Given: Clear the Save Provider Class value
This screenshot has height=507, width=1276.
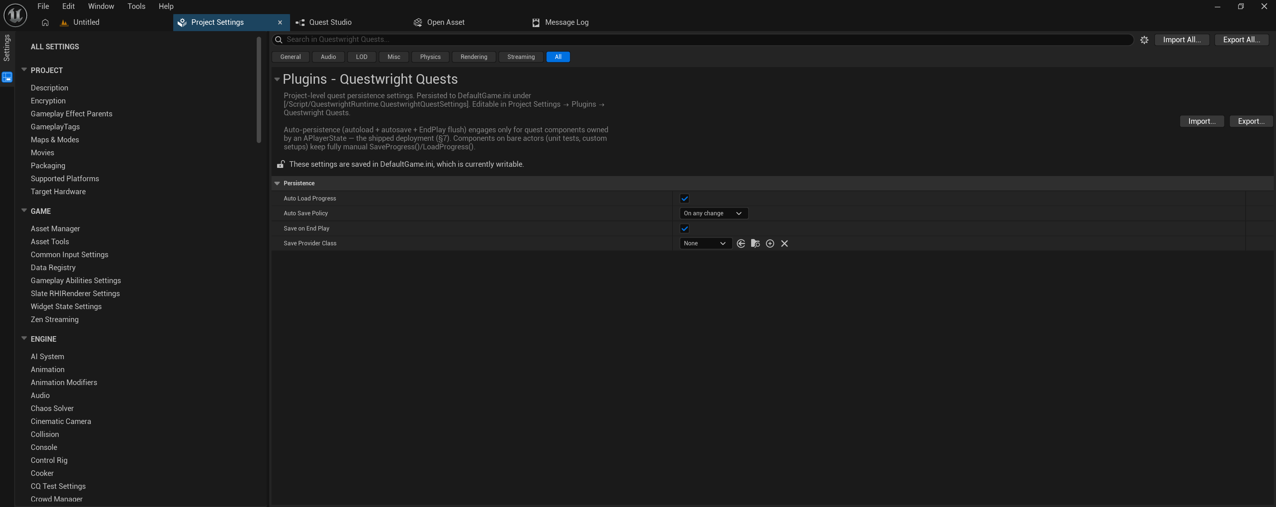Looking at the screenshot, I should [784, 243].
